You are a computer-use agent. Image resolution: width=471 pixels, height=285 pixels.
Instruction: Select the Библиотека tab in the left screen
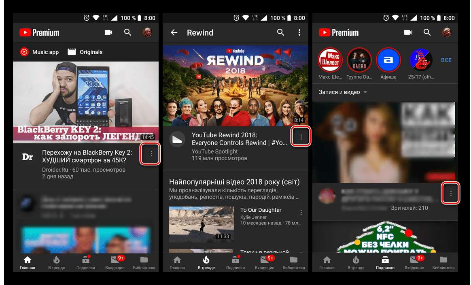[x=144, y=262]
